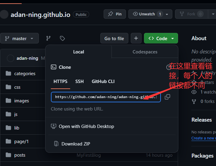Click the fork icon on Fork button
This screenshot has width=216, height=166.
pyautogui.click(x=182, y=14)
